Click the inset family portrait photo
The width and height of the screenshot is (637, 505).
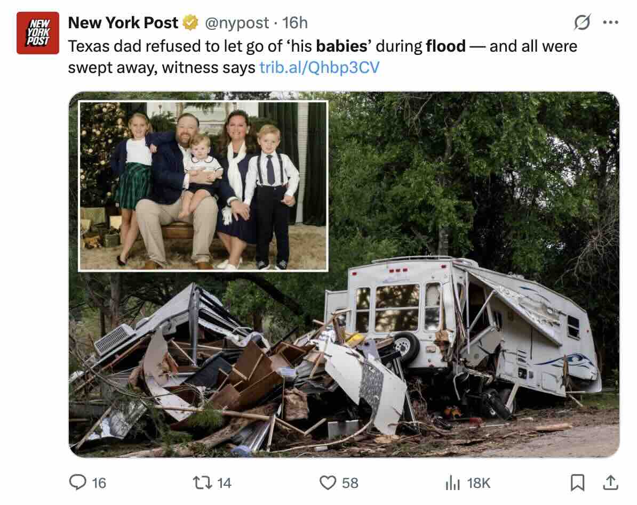(x=203, y=185)
